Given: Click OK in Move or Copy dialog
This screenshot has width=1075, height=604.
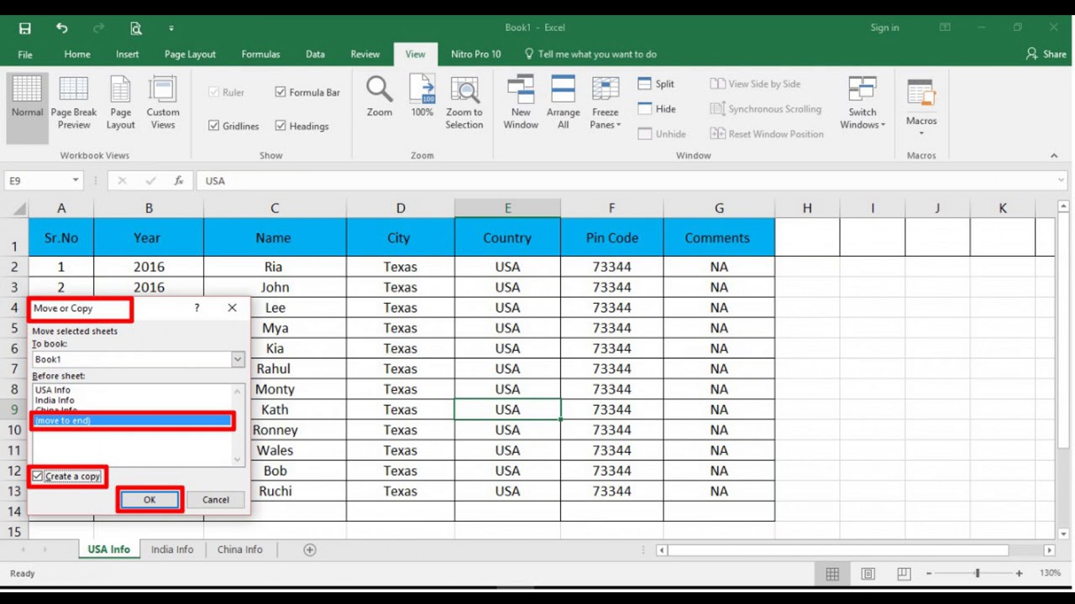Looking at the screenshot, I should [149, 500].
